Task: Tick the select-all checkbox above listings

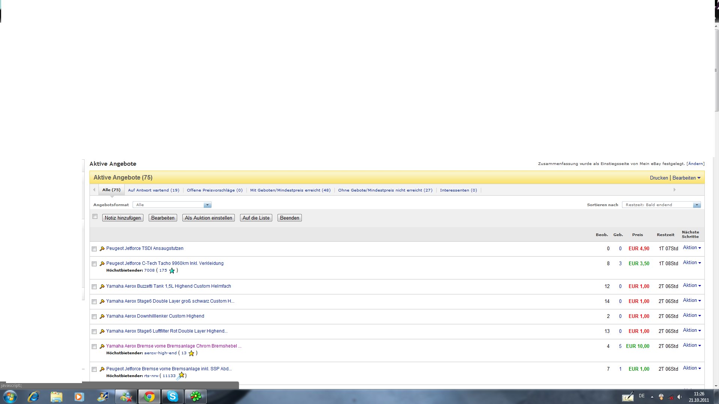Action: (95, 217)
